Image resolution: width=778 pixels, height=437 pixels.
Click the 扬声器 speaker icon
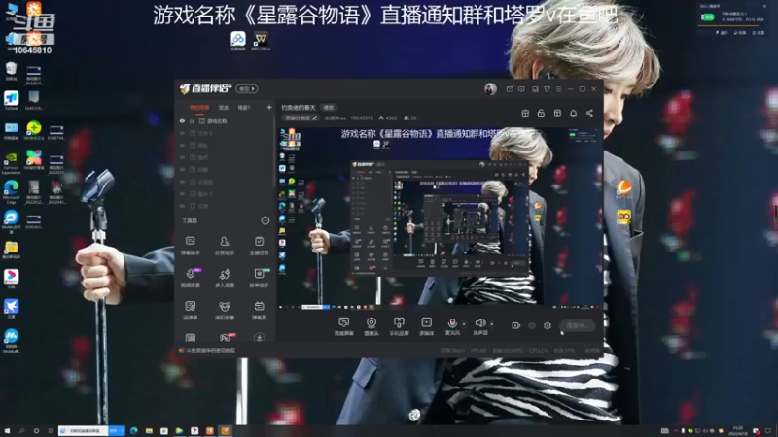click(x=479, y=323)
